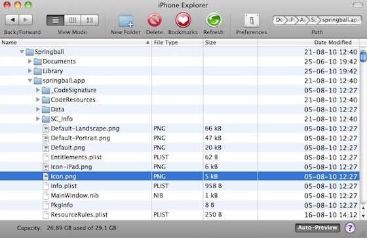Switch to column view mode
The height and width of the screenshot is (238, 367).
(x=73, y=20)
